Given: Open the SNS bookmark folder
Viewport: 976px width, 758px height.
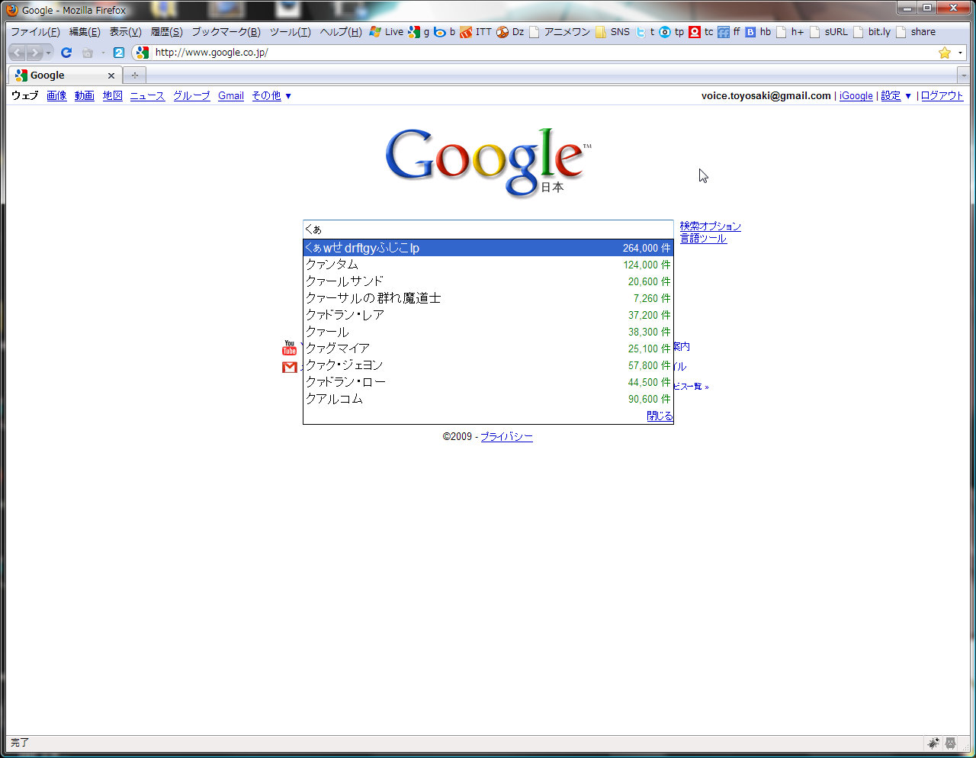Looking at the screenshot, I should click(x=613, y=32).
